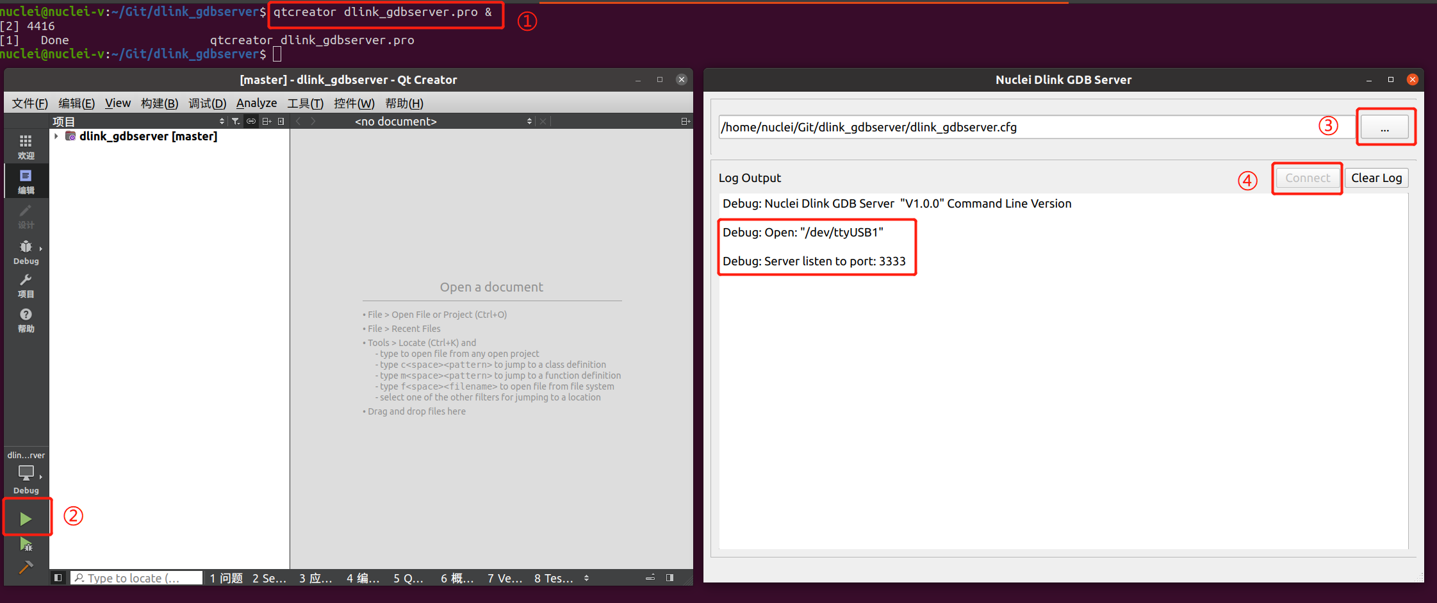Close the project sidebar panel icon

pyautogui.click(x=281, y=121)
